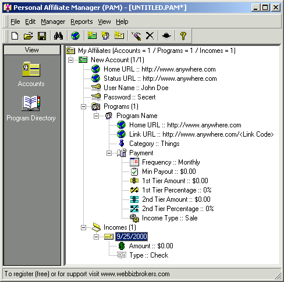The image size is (284, 282).
Task: Save using the floppy disk icon
Action: coord(42,36)
